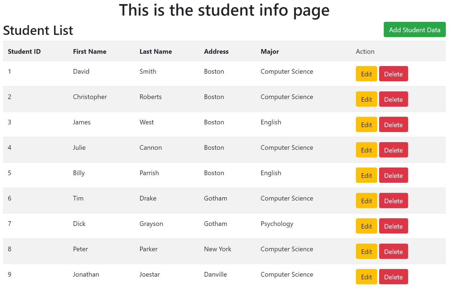
Task: Delete Dick Grayson's row
Action: click(393, 226)
